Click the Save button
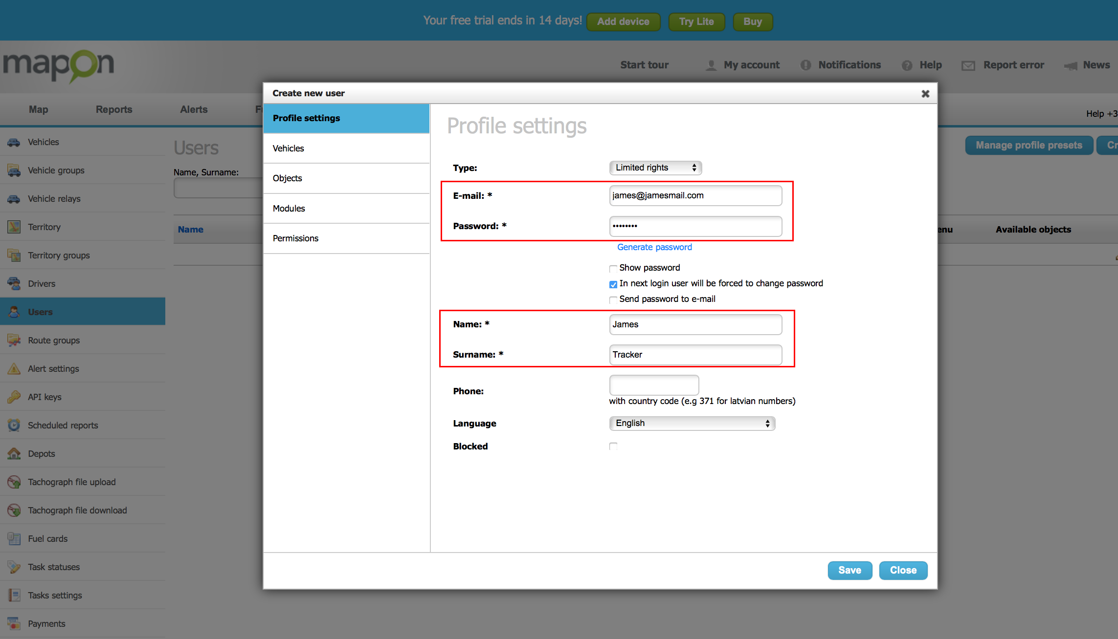Screen dimensions: 1118x639 [850, 570]
